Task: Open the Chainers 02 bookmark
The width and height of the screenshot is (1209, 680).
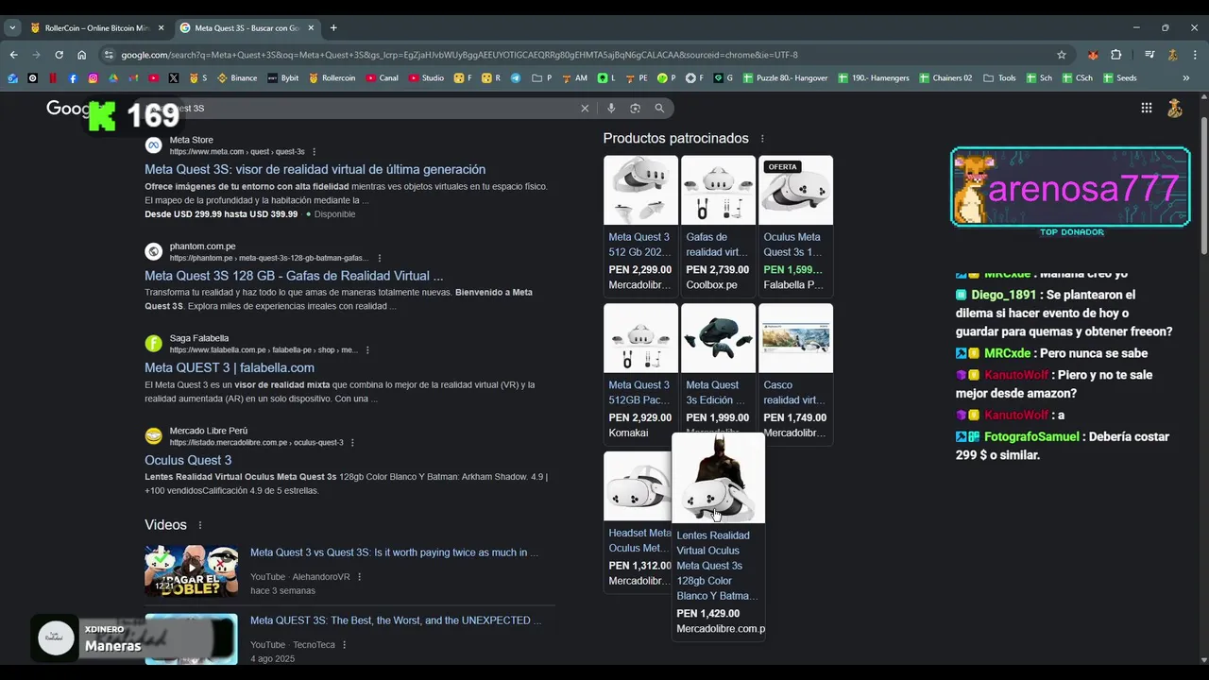Action: click(x=945, y=78)
